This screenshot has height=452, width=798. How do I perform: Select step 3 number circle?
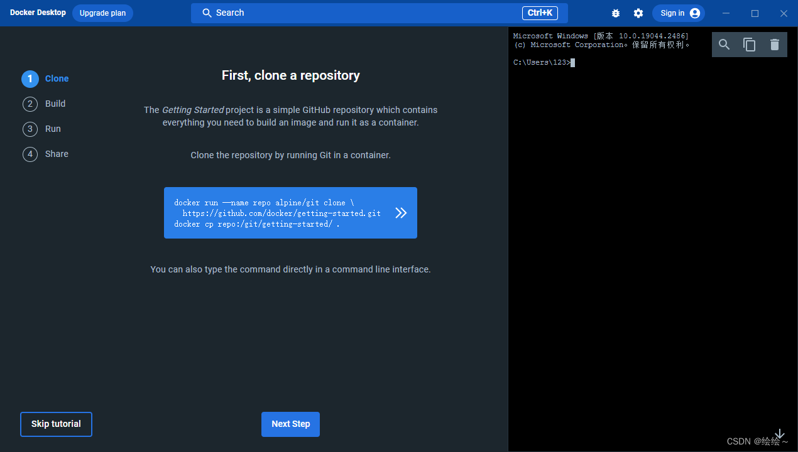[30, 129]
